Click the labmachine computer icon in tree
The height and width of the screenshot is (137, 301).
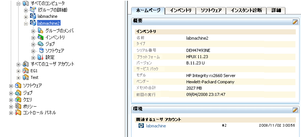(33, 16)
